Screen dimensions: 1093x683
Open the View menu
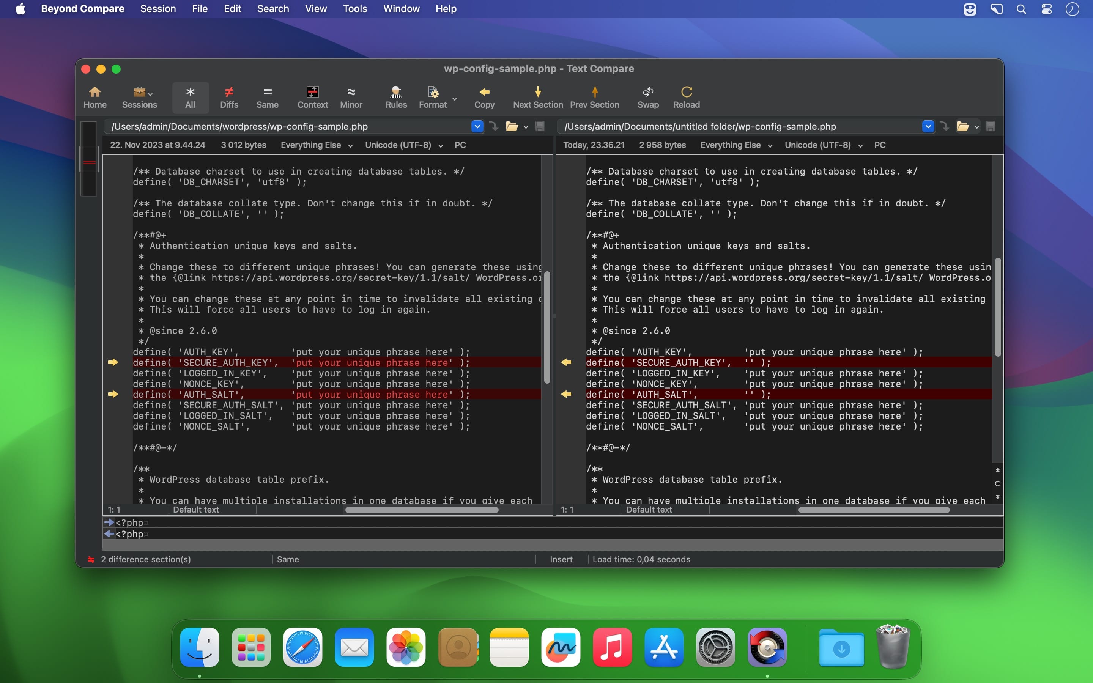coord(316,9)
